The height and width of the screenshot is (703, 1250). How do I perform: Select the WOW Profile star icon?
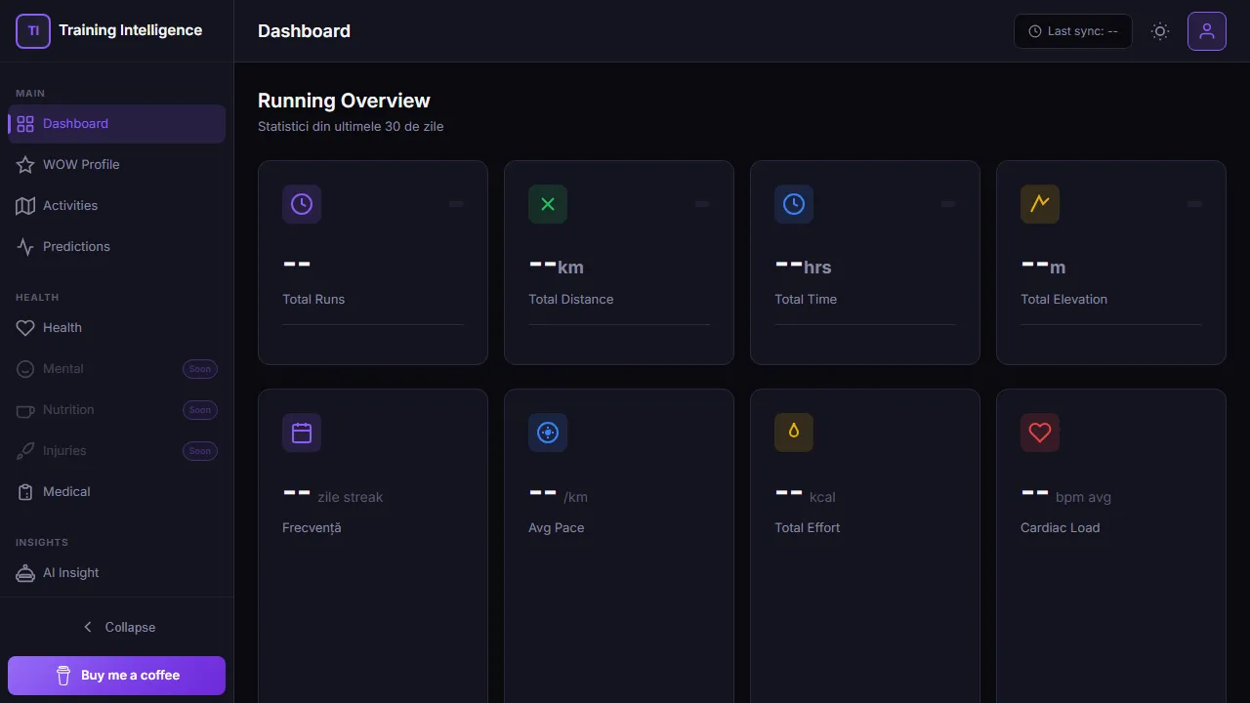point(24,164)
